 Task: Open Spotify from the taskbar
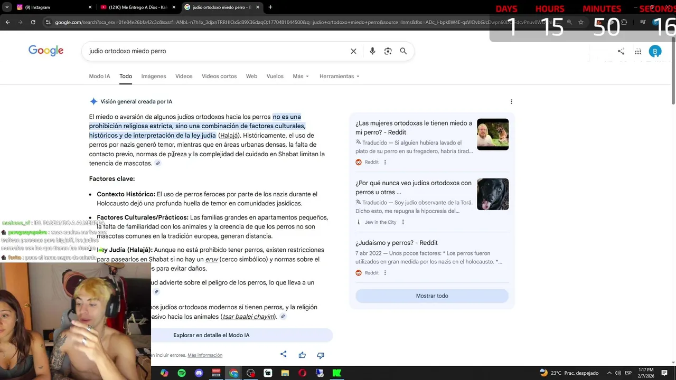coord(182,373)
